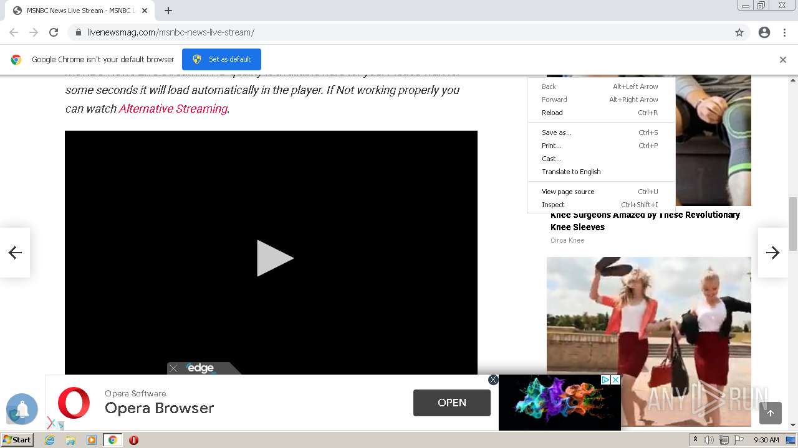
Task: Click the small ad X icon at bottom-left
Action: pos(51,423)
